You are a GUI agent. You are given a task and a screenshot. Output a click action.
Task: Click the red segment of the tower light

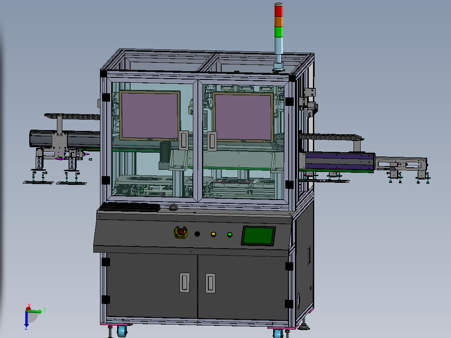pos(279,10)
